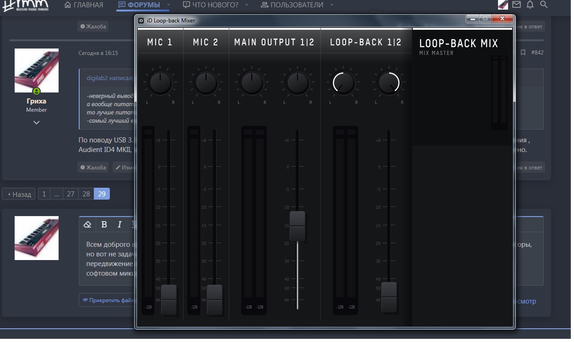Click the RMM site logo
The image size is (574, 342).
pyautogui.click(x=26, y=5)
